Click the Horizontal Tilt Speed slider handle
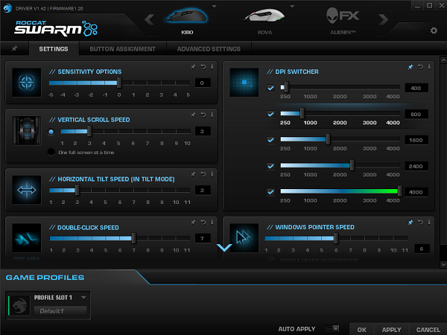Viewport: 447px width, 335px height. click(77, 190)
